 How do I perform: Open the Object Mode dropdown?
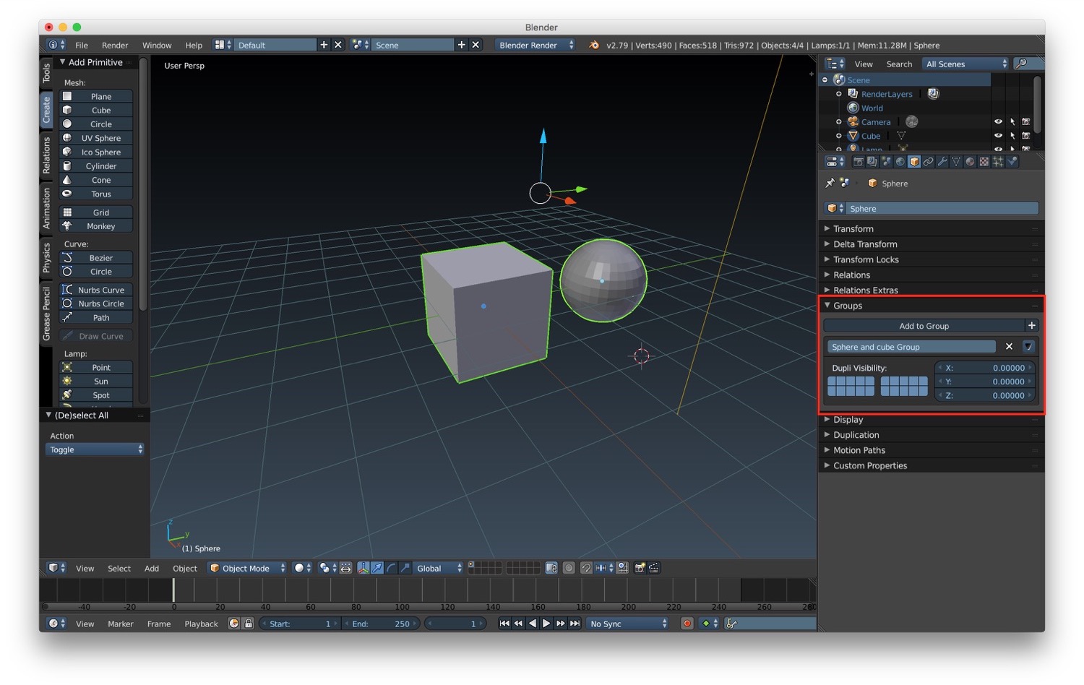click(x=247, y=568)
